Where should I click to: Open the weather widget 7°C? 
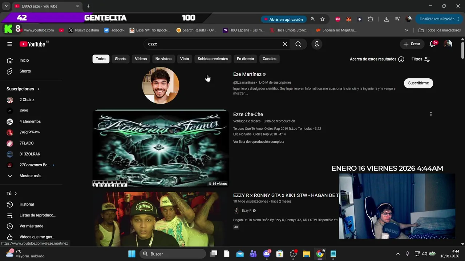pos(25,253)
